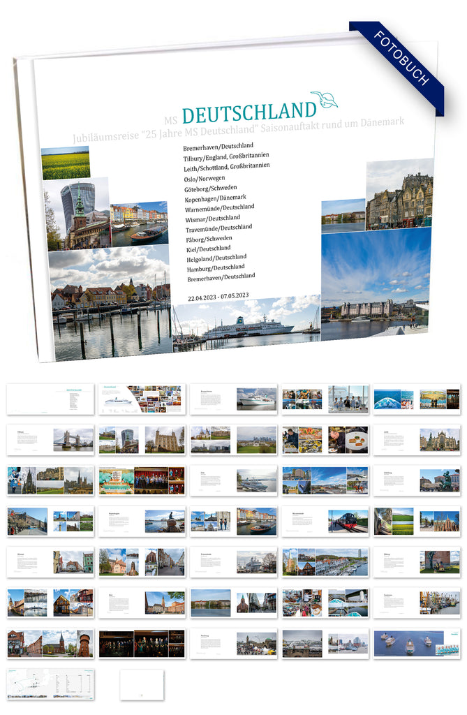
Task: Open the Hamburg spread thumbnail
Action: click(233, 644)
